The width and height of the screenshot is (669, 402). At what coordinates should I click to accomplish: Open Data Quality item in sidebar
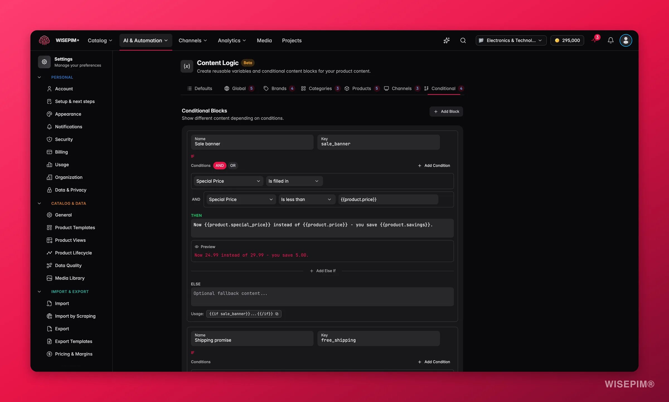coord(68,265)
